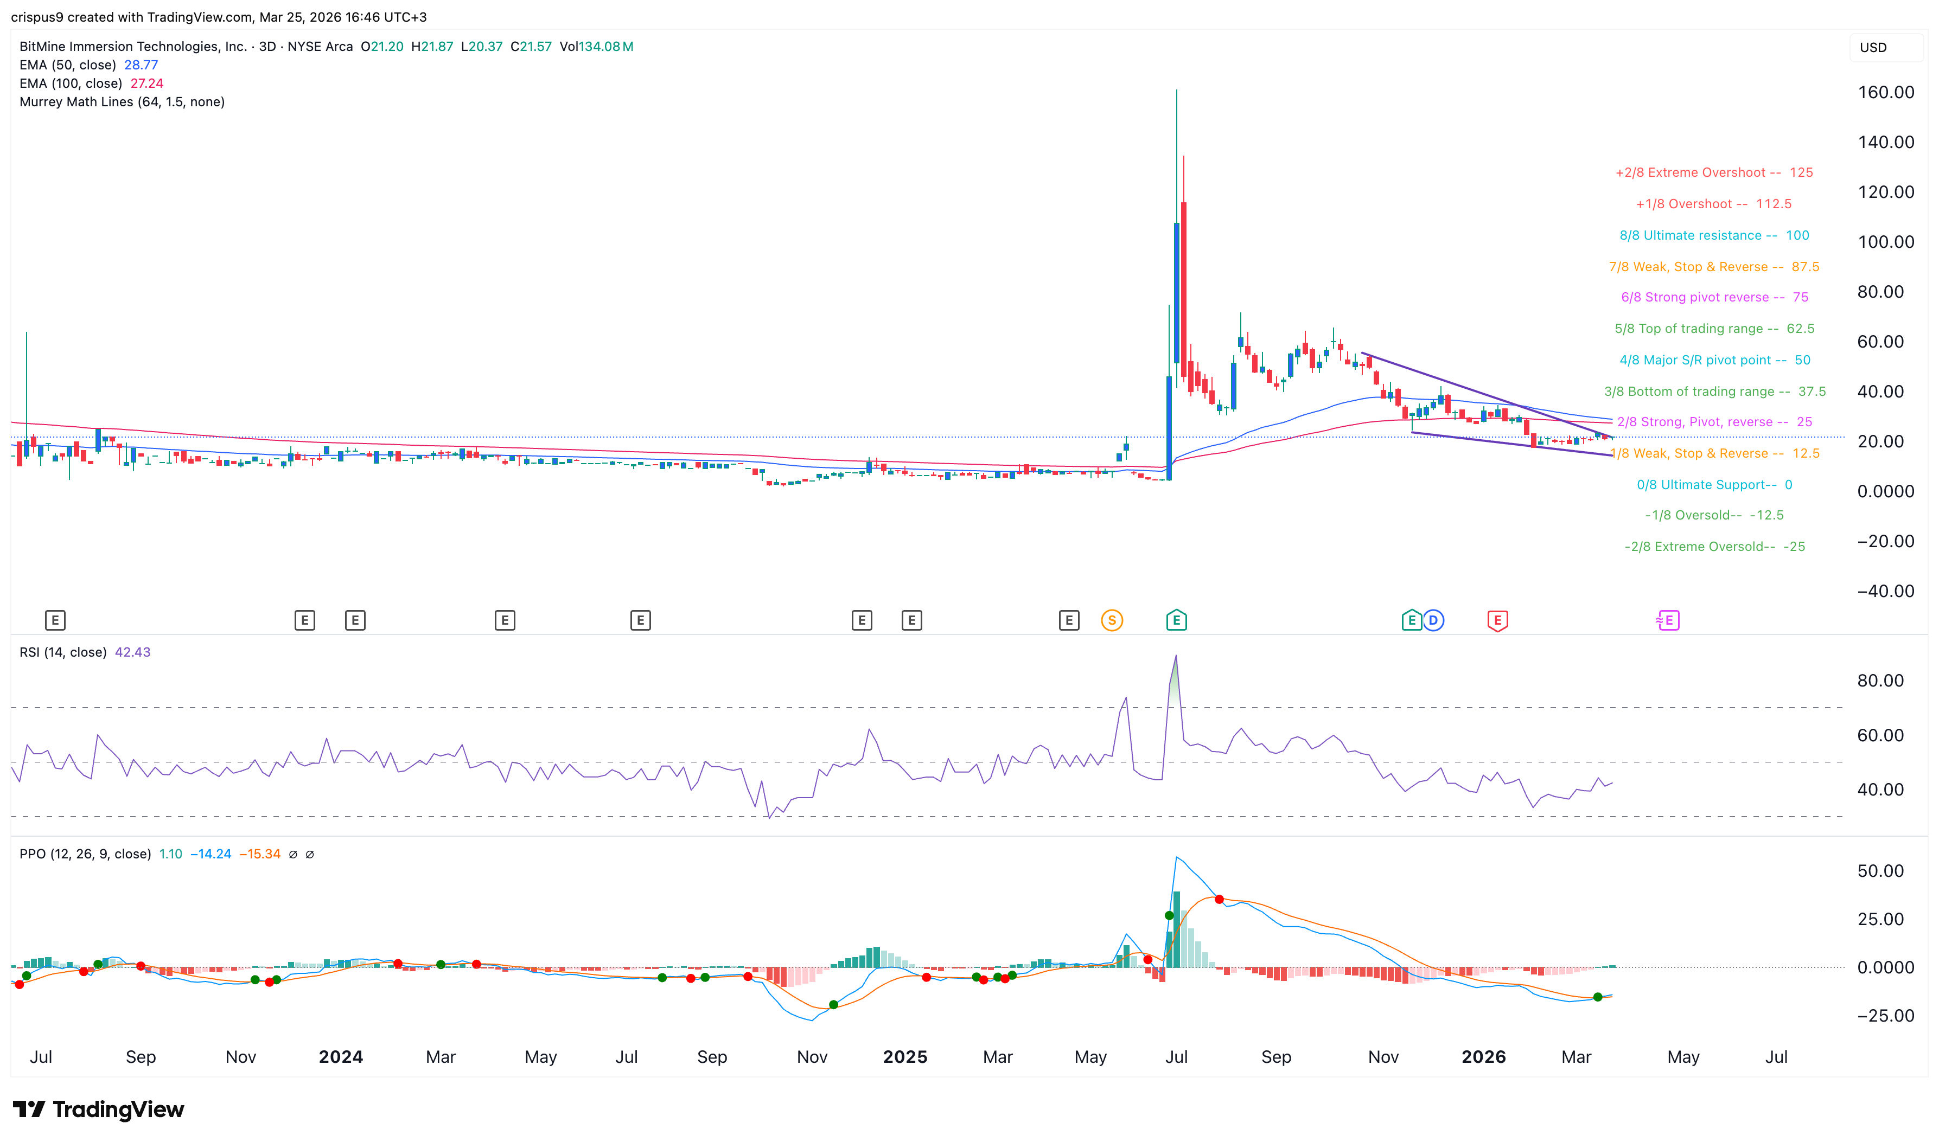Select the BitMine Immersion Technologies symbol name

[x=132, y=46]
